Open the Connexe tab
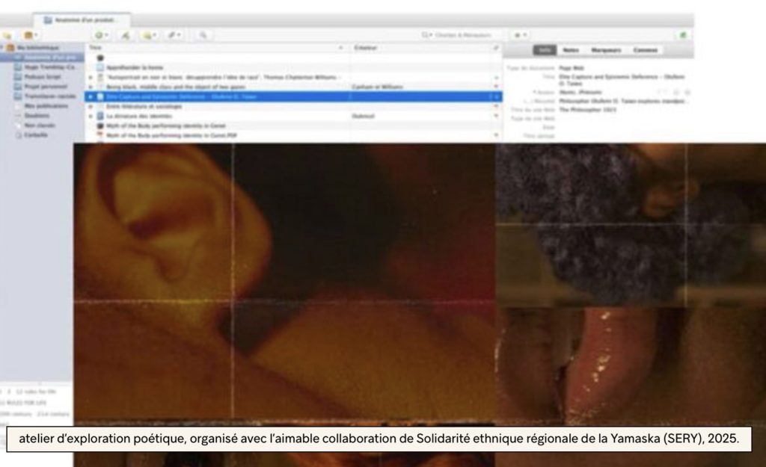 644,50
